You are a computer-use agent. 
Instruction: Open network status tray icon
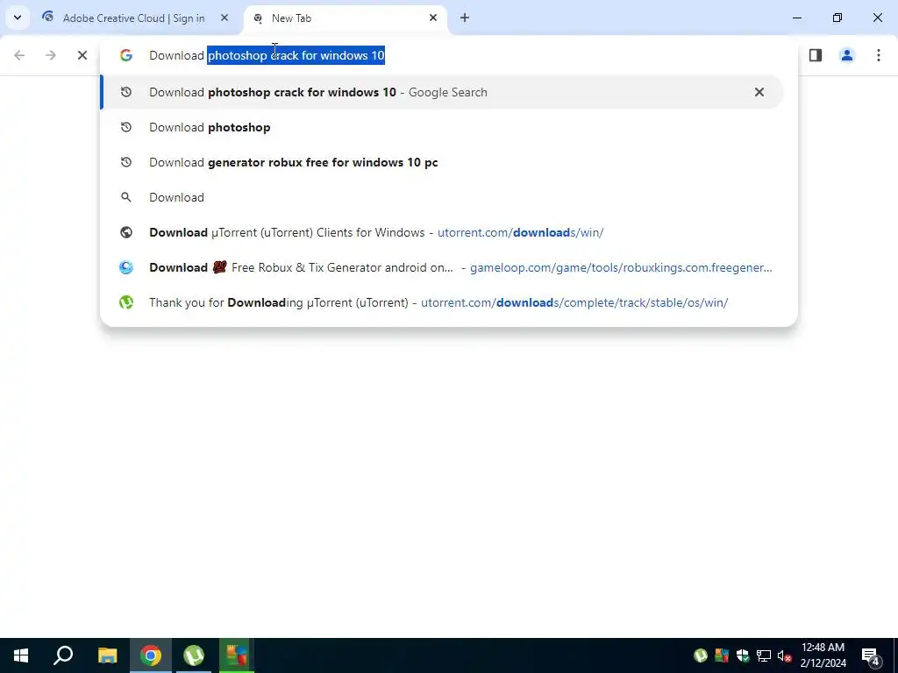click(764, 655)
